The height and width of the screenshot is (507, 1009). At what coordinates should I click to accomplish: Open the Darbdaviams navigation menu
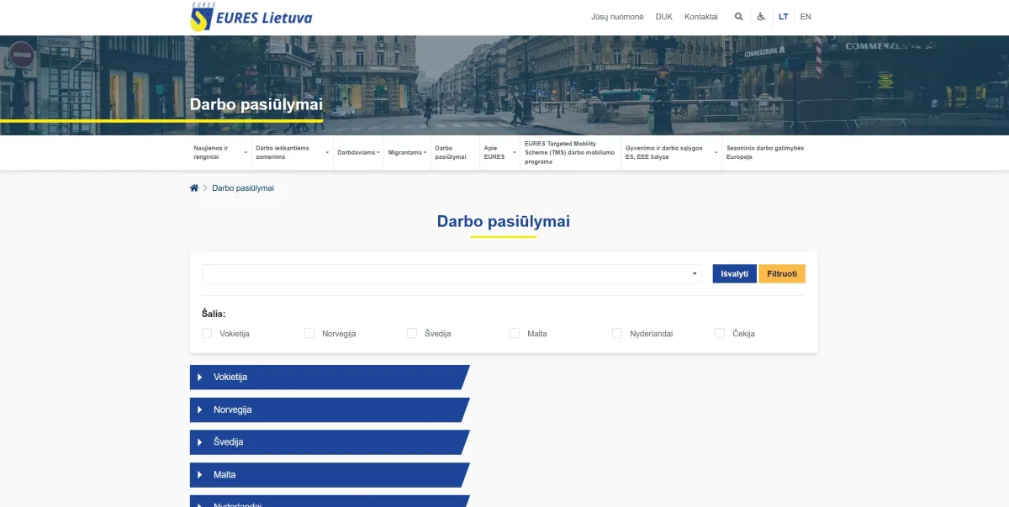(357, 153)
